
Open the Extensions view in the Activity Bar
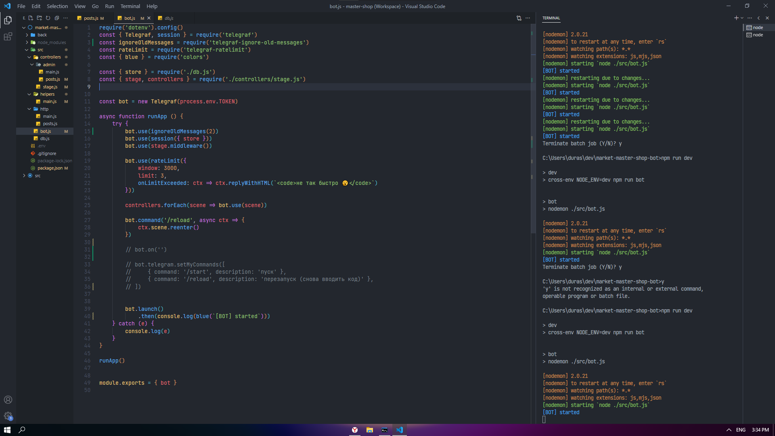pyautogui.click(x=8, y=36)
